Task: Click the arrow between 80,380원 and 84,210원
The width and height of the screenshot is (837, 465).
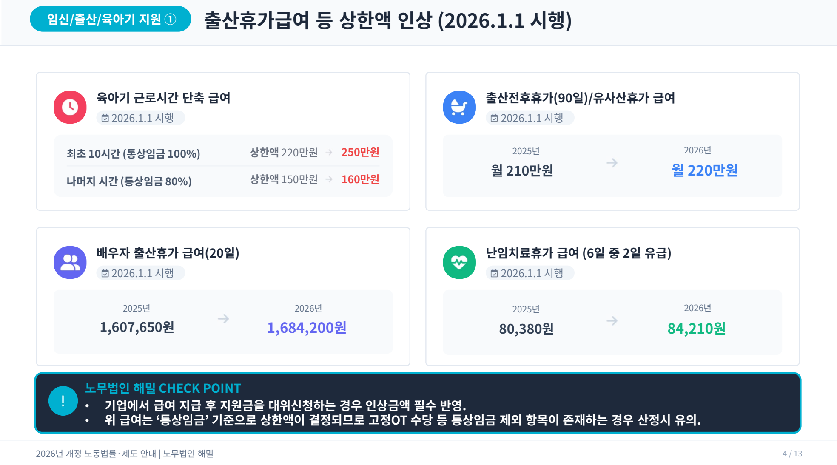Action: [x=612, y=320]
